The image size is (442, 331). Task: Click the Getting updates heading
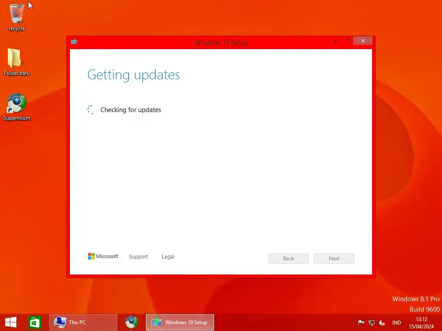[x=134, y=75]
